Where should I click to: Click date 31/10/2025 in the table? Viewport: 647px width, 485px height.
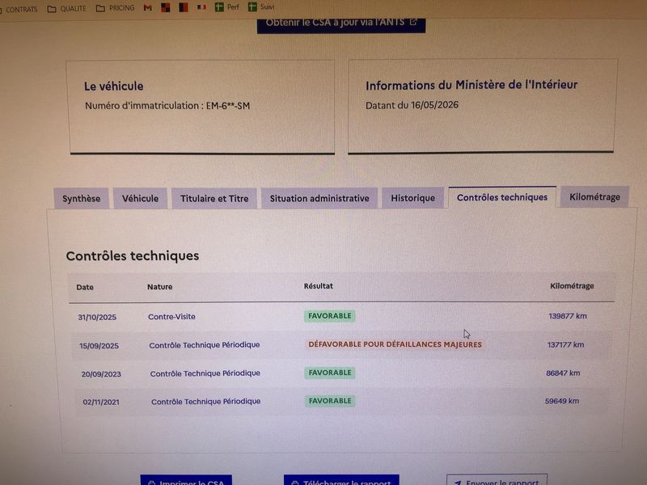[97, 317]
